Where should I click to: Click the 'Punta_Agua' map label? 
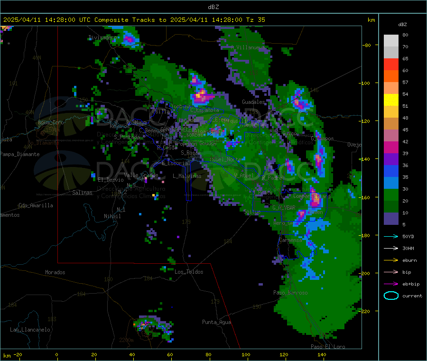tap(216, 322)
